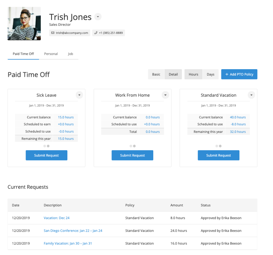Open the dropdown next to Trish Jones's name
The height and width of the screenshot is (255, 273).
point(98,17)
